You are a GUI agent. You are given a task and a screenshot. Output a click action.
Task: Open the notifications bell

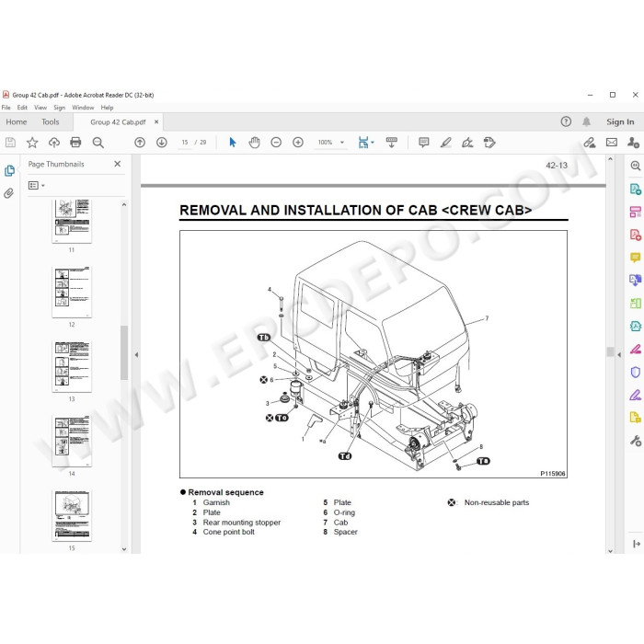(587, 121)
